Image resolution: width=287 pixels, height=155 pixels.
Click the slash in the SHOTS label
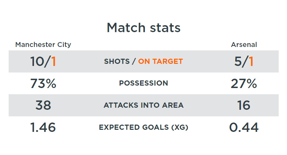pos(134,61)
